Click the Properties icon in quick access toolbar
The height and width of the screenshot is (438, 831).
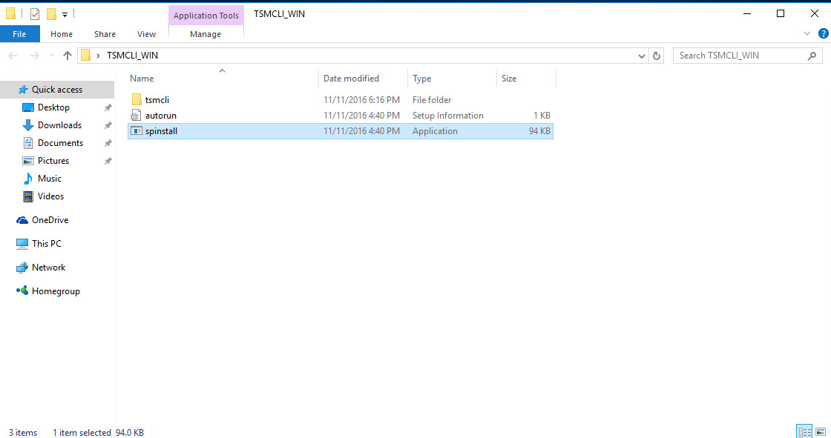[x=35, y=13]
